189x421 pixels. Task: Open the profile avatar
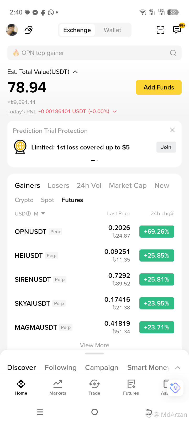[12, 30]
